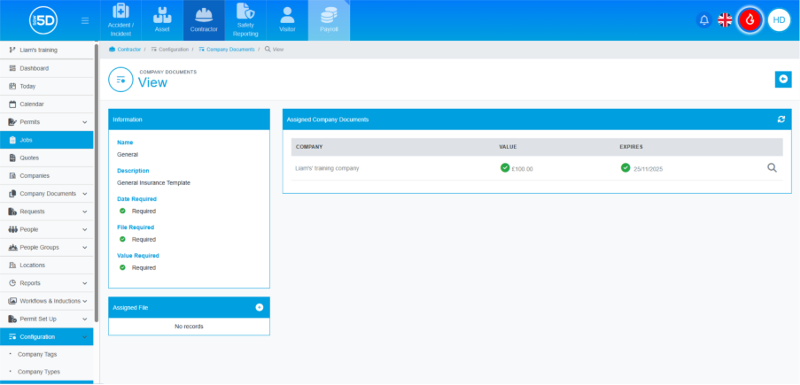Click the hamburger menu icon
This screenshot has height=385, width=800.
coord(85,20)
